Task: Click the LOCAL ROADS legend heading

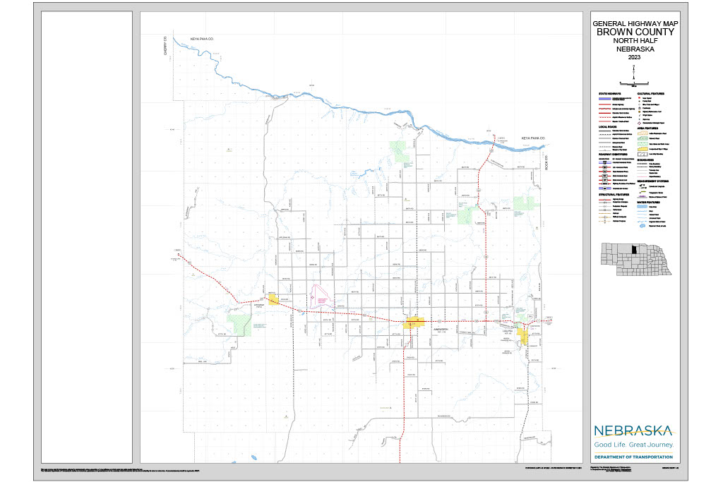Action: (x=607, y=127)
